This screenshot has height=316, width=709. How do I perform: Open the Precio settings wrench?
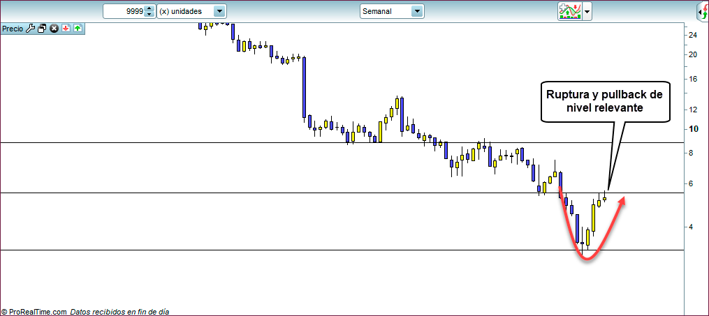(30, 29)
